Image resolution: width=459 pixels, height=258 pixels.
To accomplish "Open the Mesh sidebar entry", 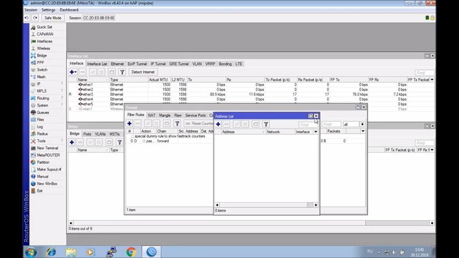I will (41, 77).
